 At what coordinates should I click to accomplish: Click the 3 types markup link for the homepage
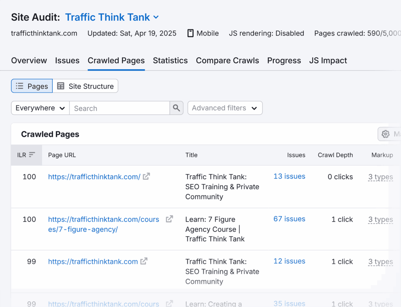[380, 177]
